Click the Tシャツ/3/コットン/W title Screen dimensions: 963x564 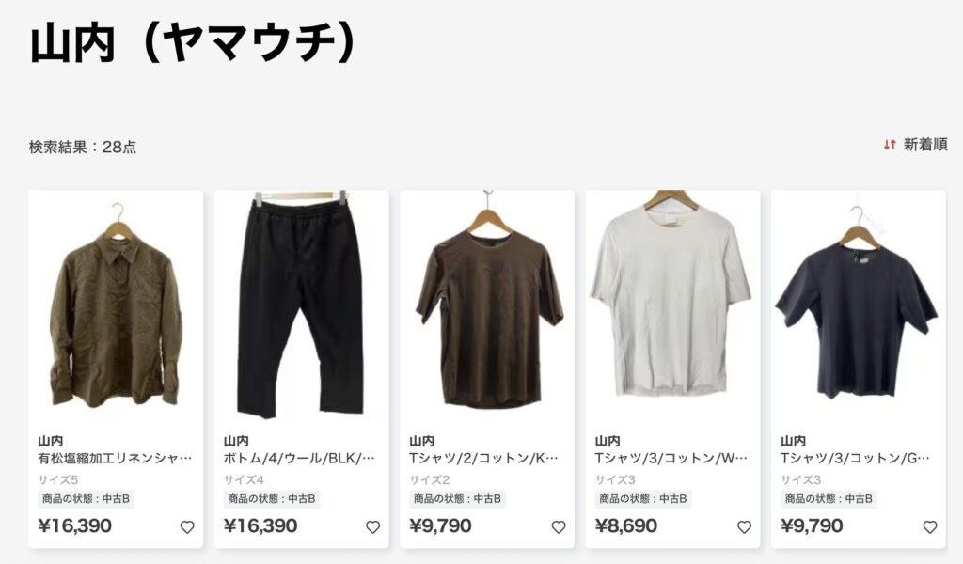(x=671, y=458)
